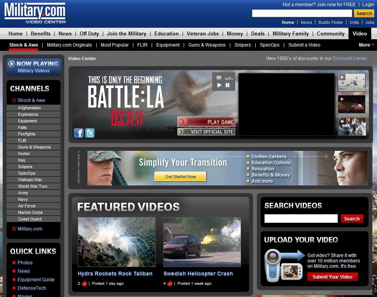Open the Snipers category tab
This screenshot has width=377, height=297.
coord(243,45)
